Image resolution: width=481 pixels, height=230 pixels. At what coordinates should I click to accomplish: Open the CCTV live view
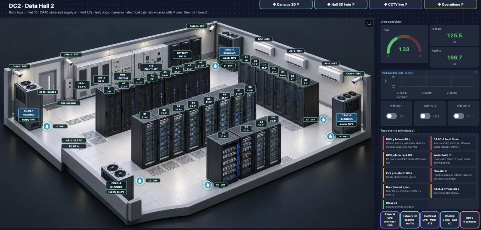395,4
